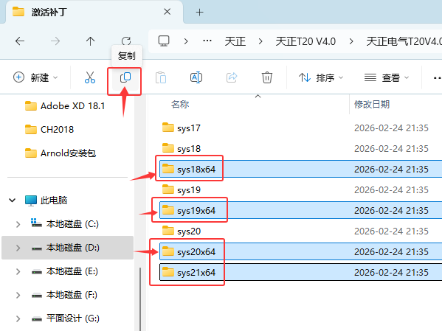Click the Cut scissors icon
This screenshot has width=442, height=331.
point(90,77)
